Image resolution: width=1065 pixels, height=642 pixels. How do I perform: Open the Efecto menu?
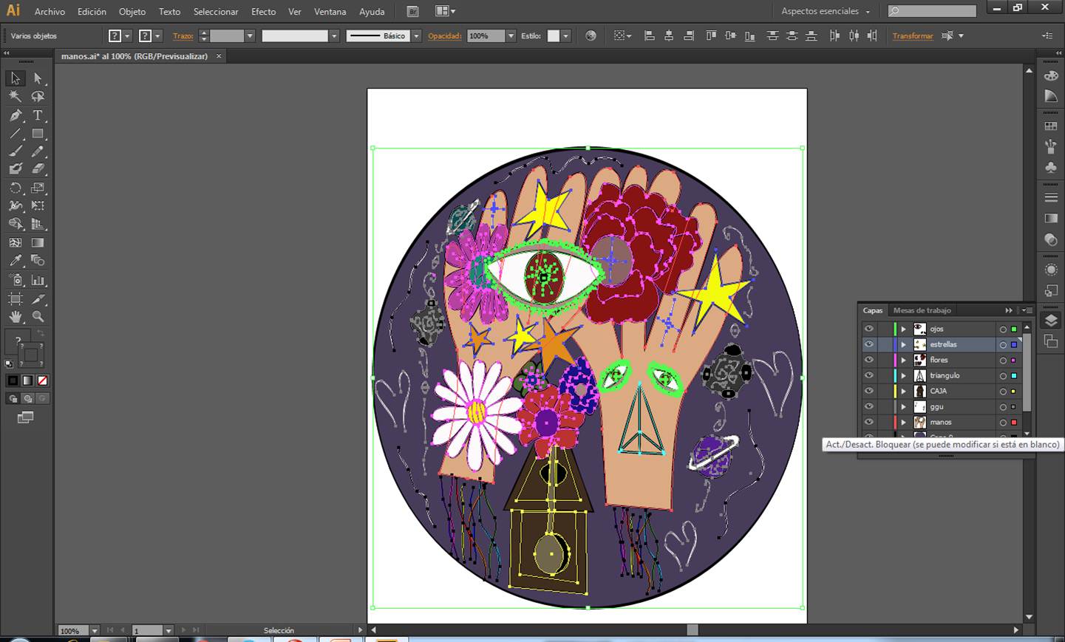pyautogui.click(x=263, y=12)
